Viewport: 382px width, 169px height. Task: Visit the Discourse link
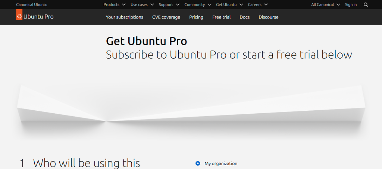[269, 17]
